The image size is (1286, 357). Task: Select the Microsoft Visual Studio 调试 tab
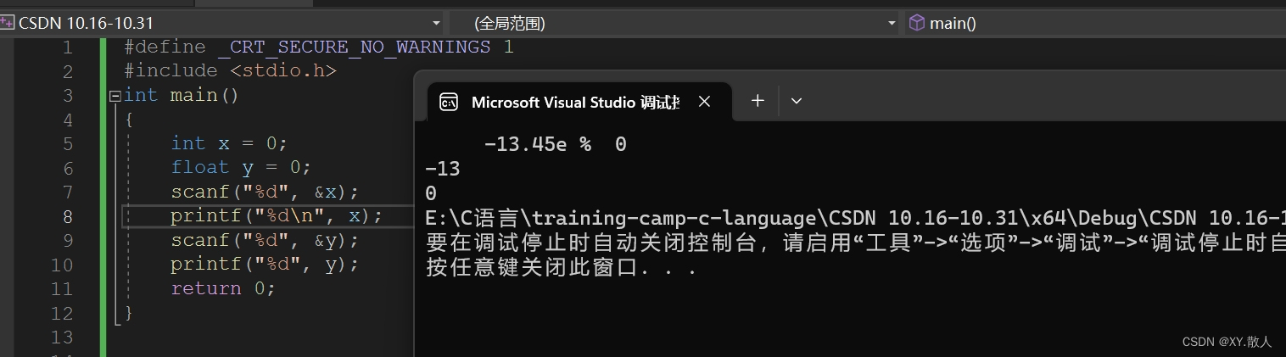(574, 102)
